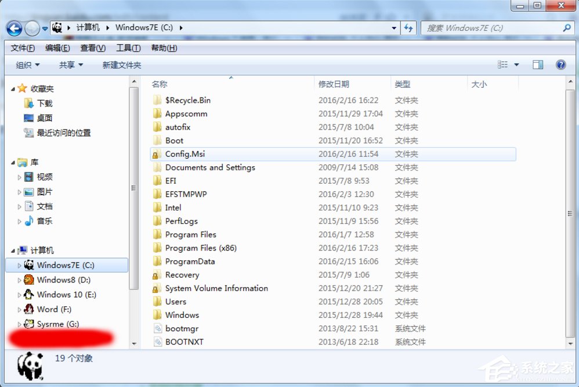Open the 工具 (Tools) menu
The width and height of the screenshot is (579, 387).
[x=127, y=48]
